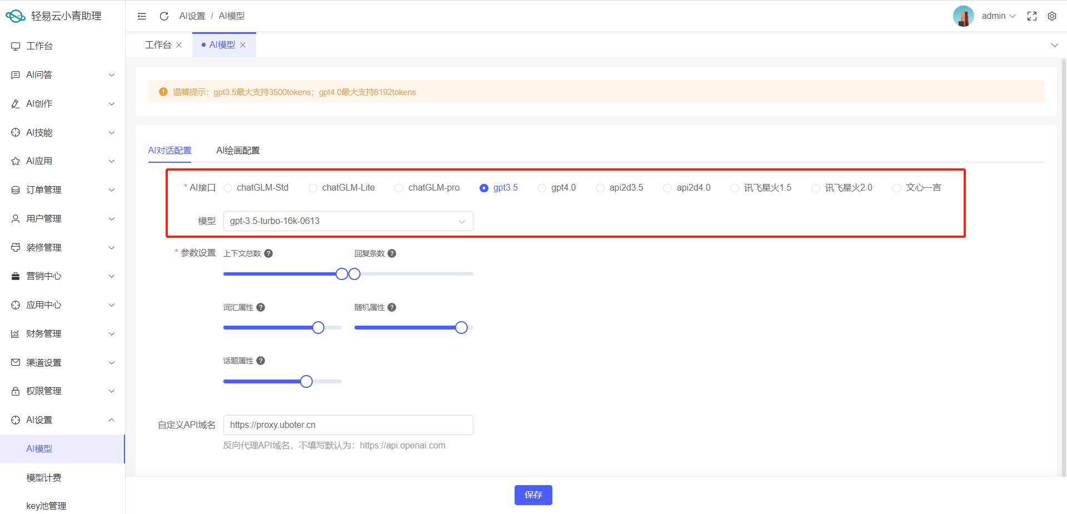Click the admin user avatar
Screen dimensions: 1067x514
pyautogui.click(x=964, y=16)
